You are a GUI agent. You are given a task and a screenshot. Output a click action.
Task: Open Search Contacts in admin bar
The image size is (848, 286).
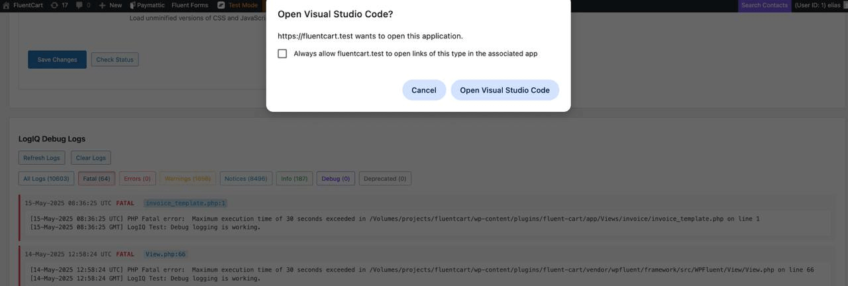[764, 5]
